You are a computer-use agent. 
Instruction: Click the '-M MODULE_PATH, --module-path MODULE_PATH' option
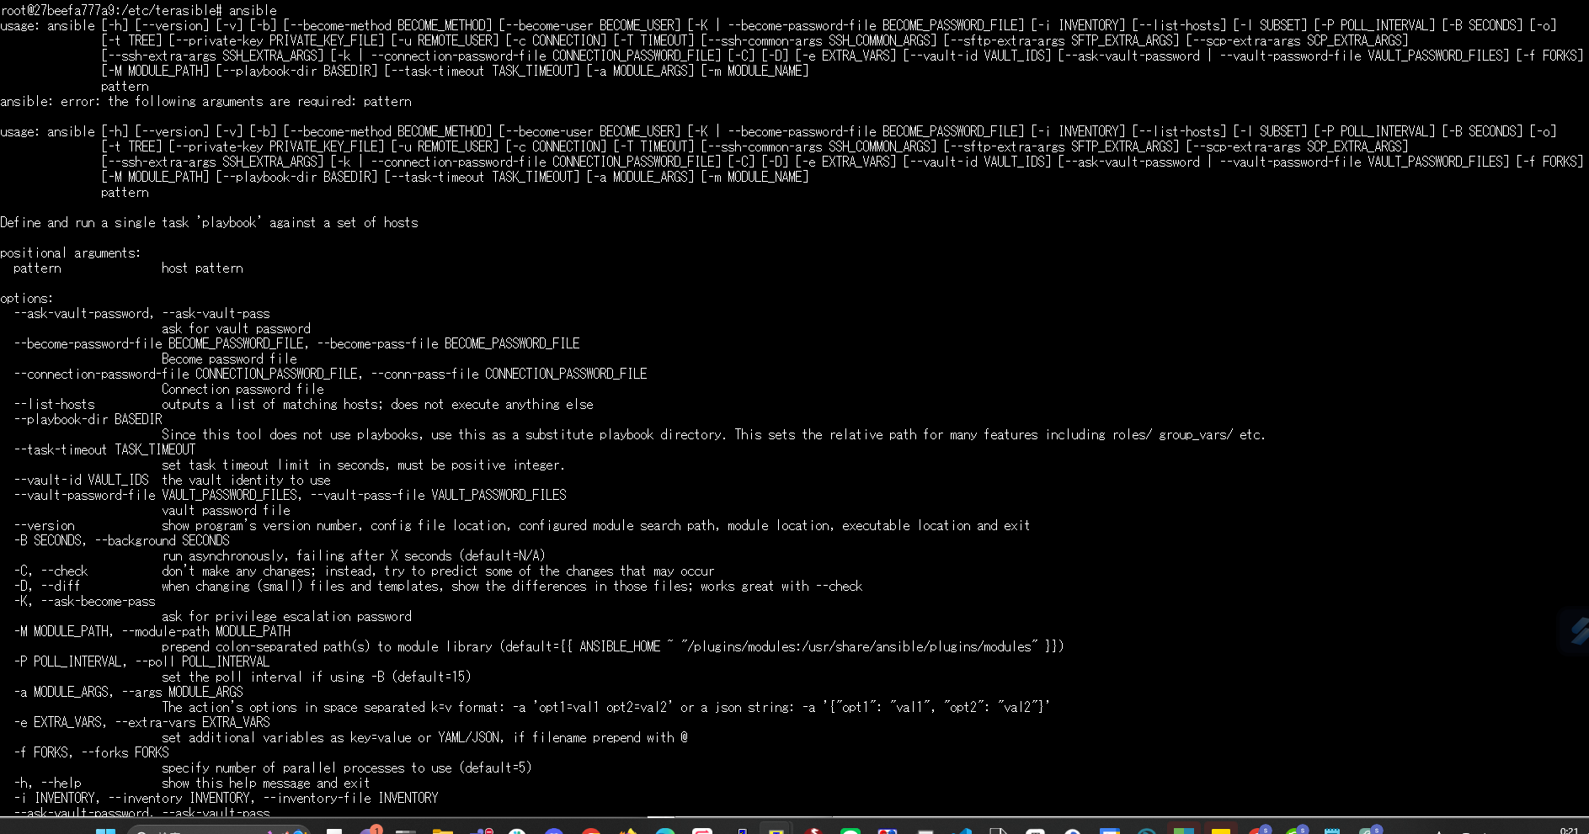(x=152, y=631)
